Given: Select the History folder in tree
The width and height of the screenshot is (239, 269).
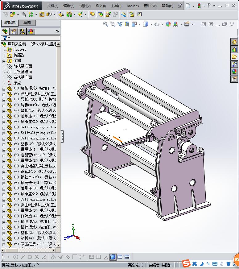Looking at the screenshot, I should (x=20, y=50).
